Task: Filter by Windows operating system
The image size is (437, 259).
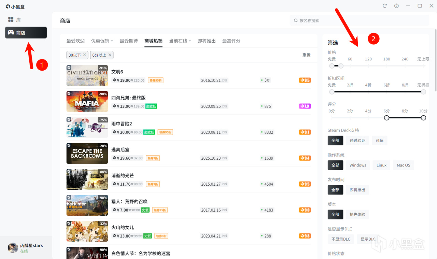Action: coord(358,165)
